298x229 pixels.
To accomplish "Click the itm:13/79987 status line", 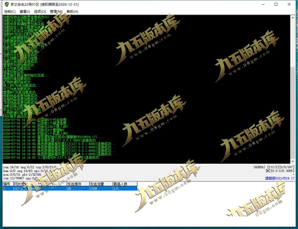I will [20, 178].
